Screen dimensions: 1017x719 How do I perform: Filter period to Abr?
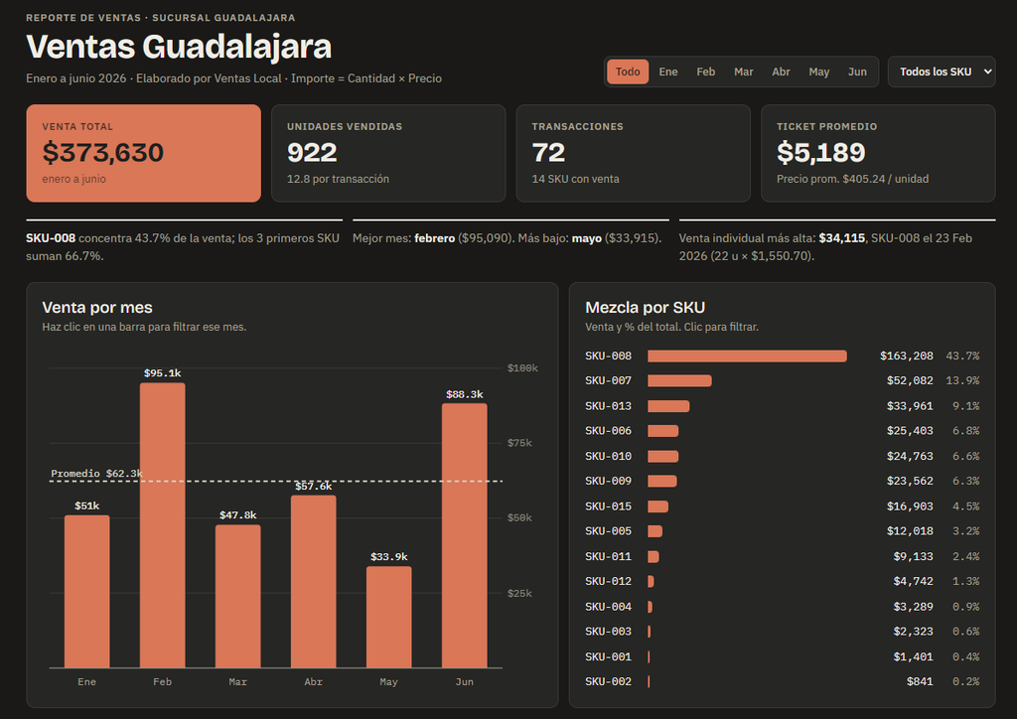click(x=781, y=72)
